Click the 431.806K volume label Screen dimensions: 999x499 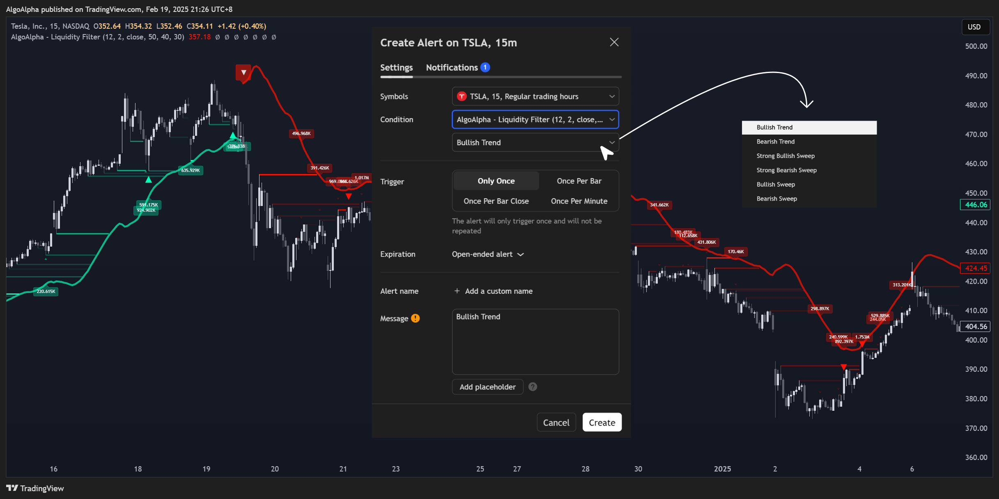click(x=706, y=242)
